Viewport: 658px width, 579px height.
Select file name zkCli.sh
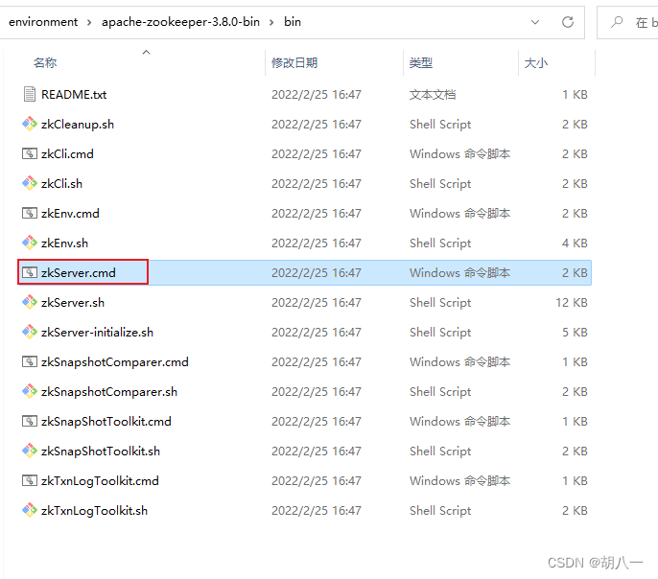(61, 184)
